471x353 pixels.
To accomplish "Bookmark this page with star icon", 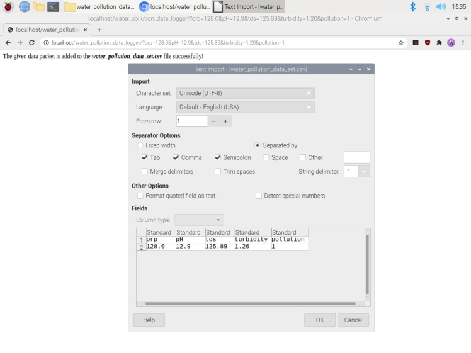I will (x=401, y=43).
